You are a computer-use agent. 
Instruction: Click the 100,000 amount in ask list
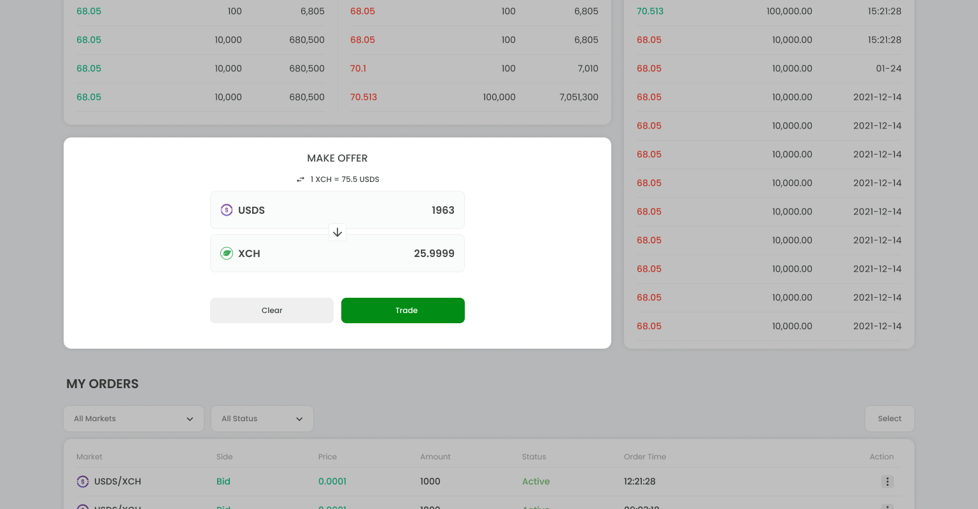[499, 97]
